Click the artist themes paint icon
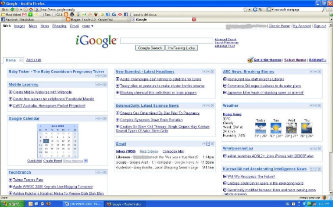Image resolution: width=333 pixels, height=209 pixels. pyautogui.click(x=250, y=60)
